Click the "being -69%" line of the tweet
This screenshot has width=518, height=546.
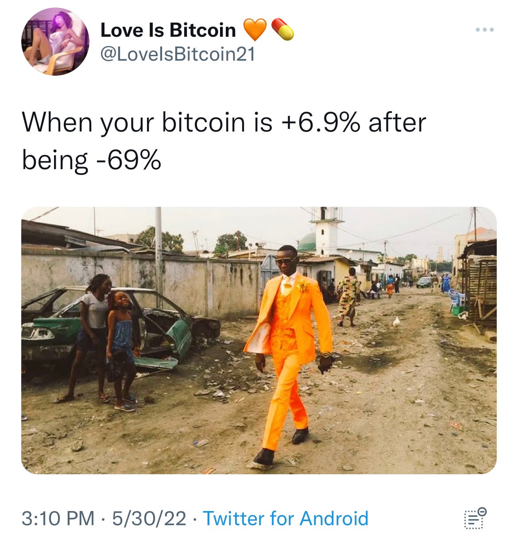point(91,160)
